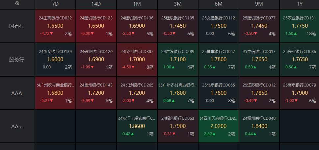This screenshot has width=319, height=150.
Task: Switch to the 3M tenor column
Action: [178, 4]
